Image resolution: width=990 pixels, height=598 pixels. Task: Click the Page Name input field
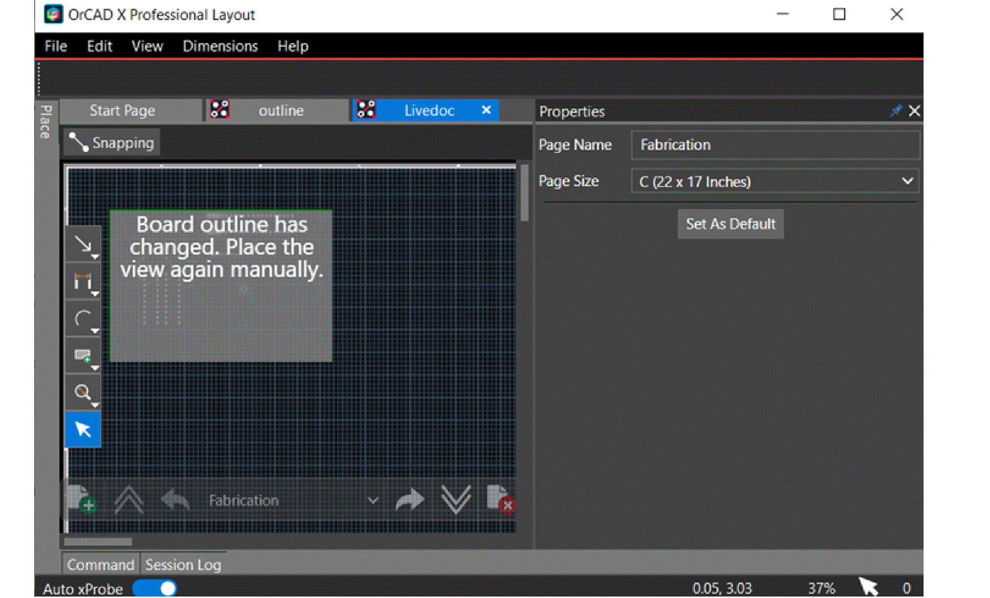775,145
